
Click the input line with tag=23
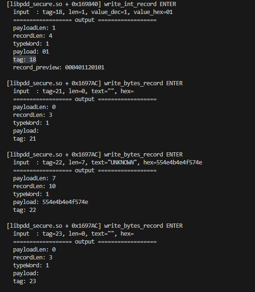(x=74, y=234)
